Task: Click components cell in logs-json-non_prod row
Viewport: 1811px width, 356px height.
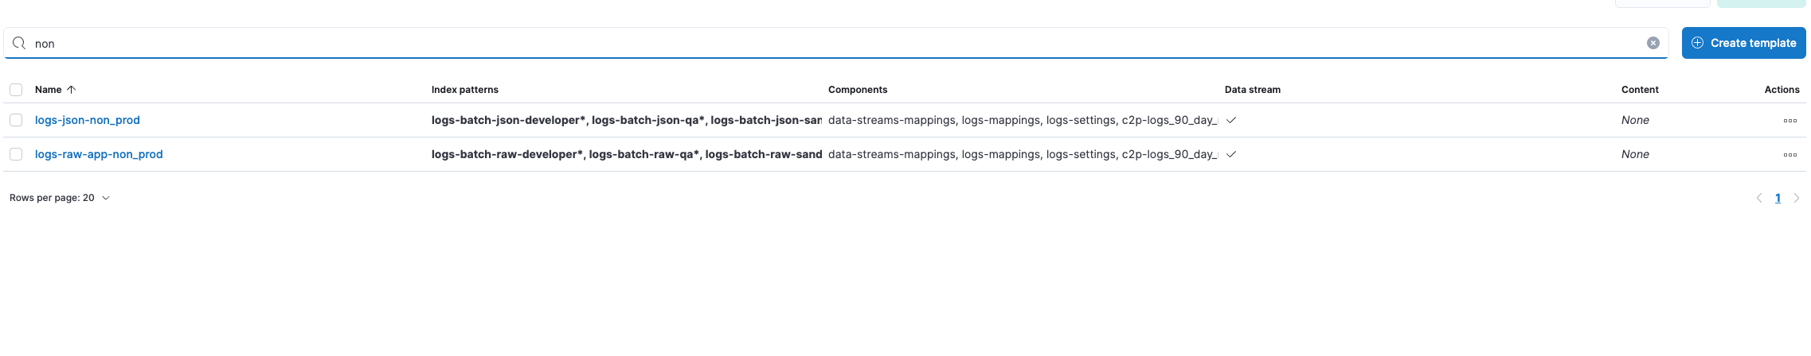Action: [1023, 120]
